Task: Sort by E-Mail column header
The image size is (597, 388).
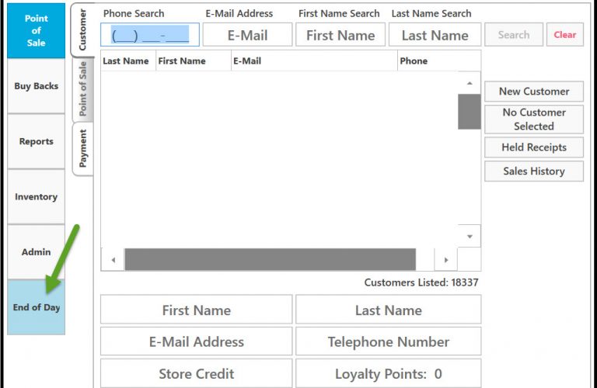Action: tap(314, 61)
